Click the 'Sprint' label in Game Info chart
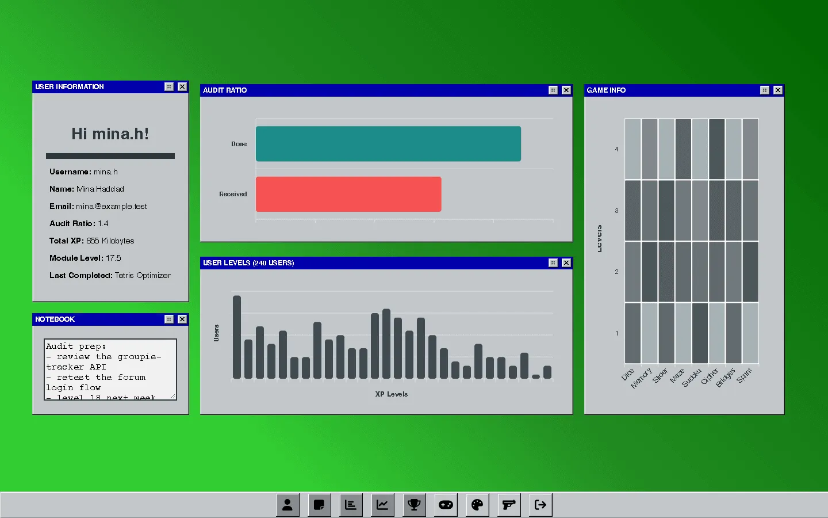828x518 pixels. 744,375
